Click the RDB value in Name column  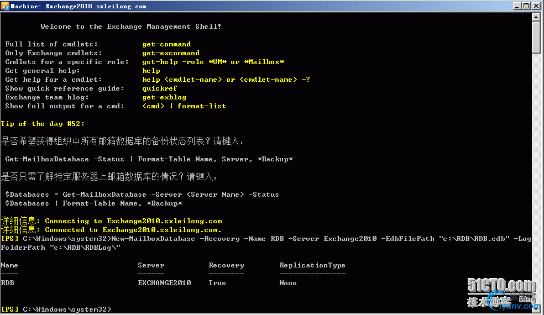(x=8, y=283)
